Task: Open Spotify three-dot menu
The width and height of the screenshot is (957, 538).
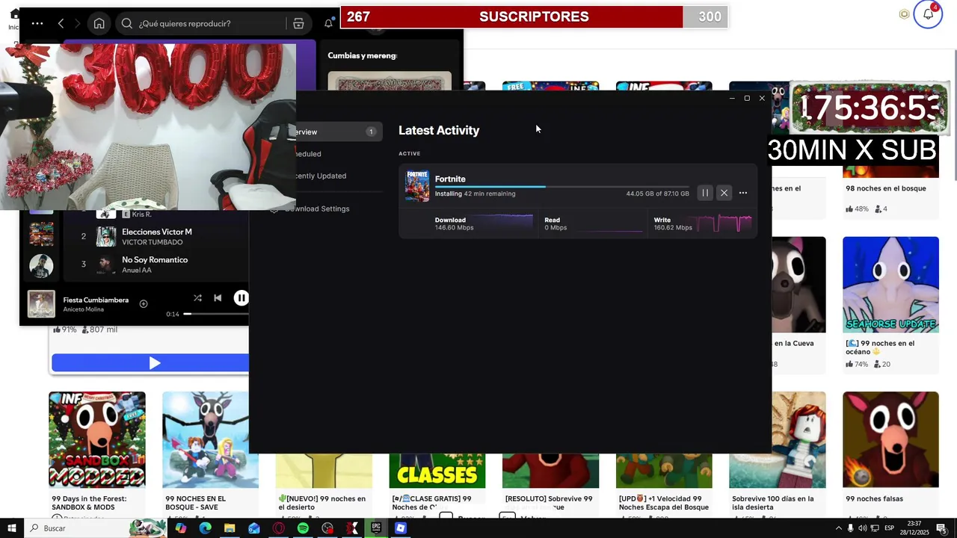Action: pos(37,23)
